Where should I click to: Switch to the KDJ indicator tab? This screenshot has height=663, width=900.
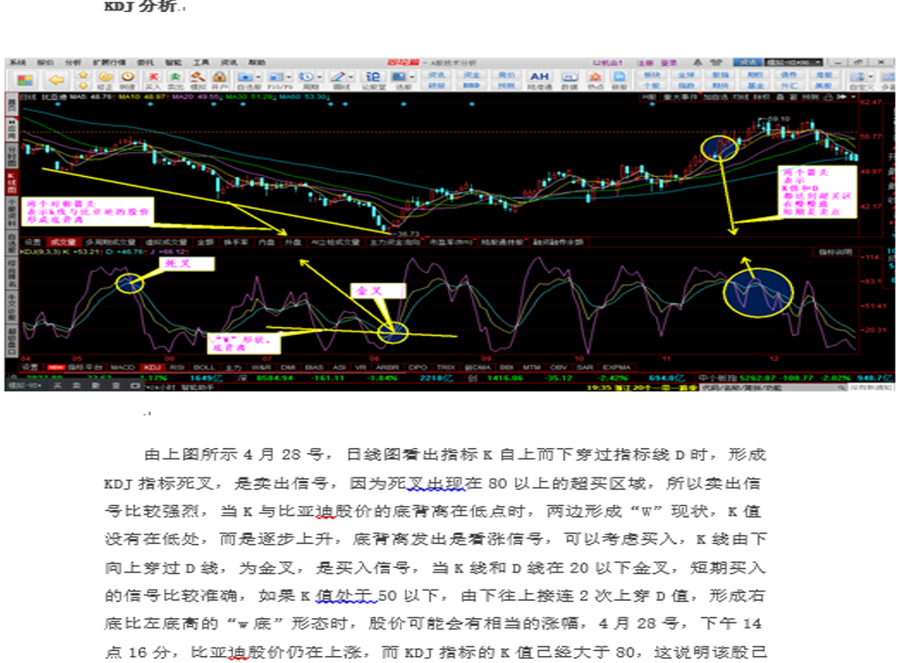point(152,368)
